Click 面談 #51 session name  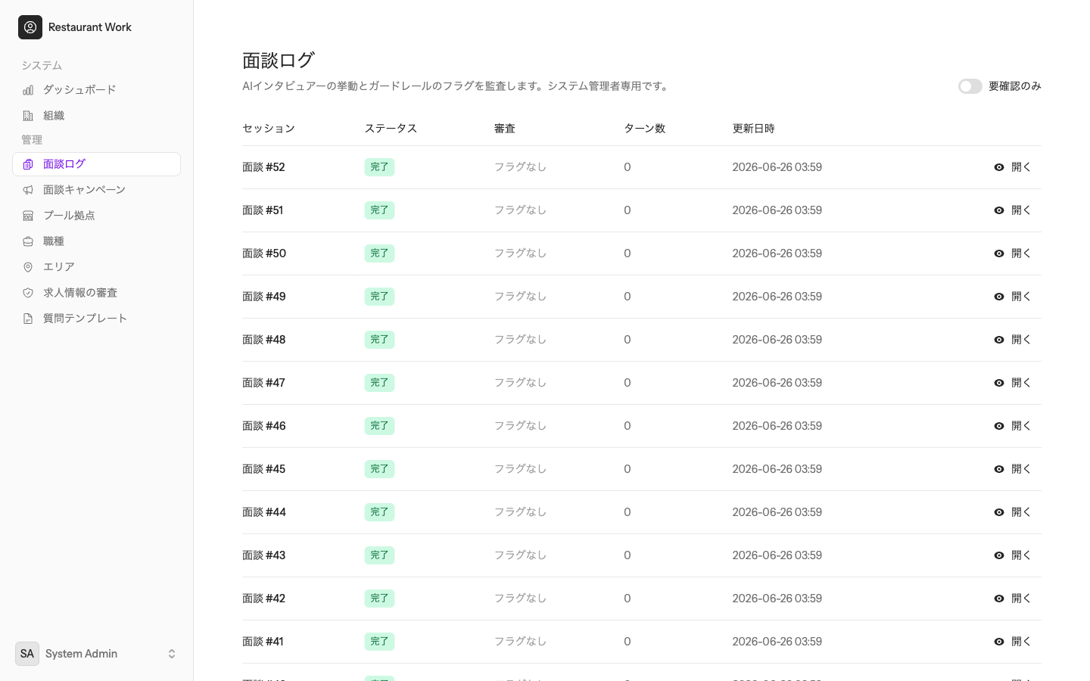pyautogui.click(x=263, y=210)
